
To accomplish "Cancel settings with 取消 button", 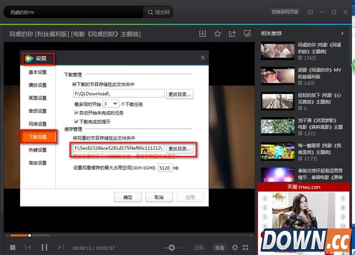I will click(159, 197).
